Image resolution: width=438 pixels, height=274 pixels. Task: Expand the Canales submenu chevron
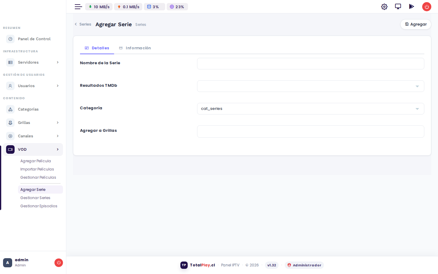point(57,136)
